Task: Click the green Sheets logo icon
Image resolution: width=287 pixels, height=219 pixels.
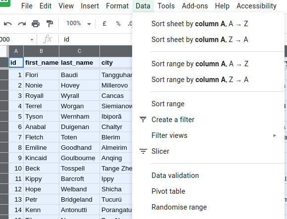Action: click(x=4, y=2)
